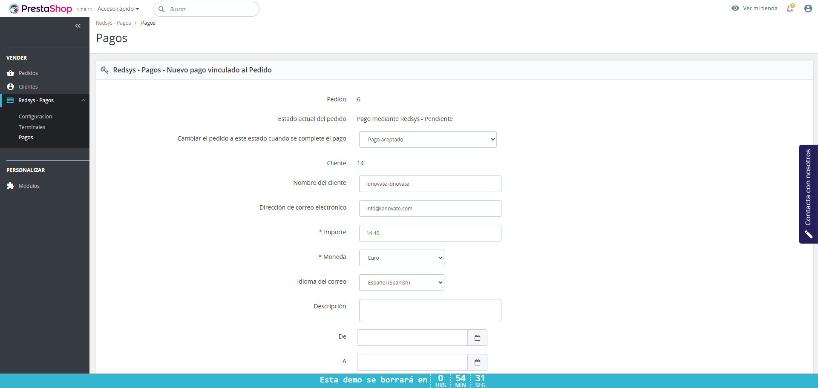Click the Ver mi tienda link
The width and height of the screenshot is (818, 388).
(x=760, y=8)
